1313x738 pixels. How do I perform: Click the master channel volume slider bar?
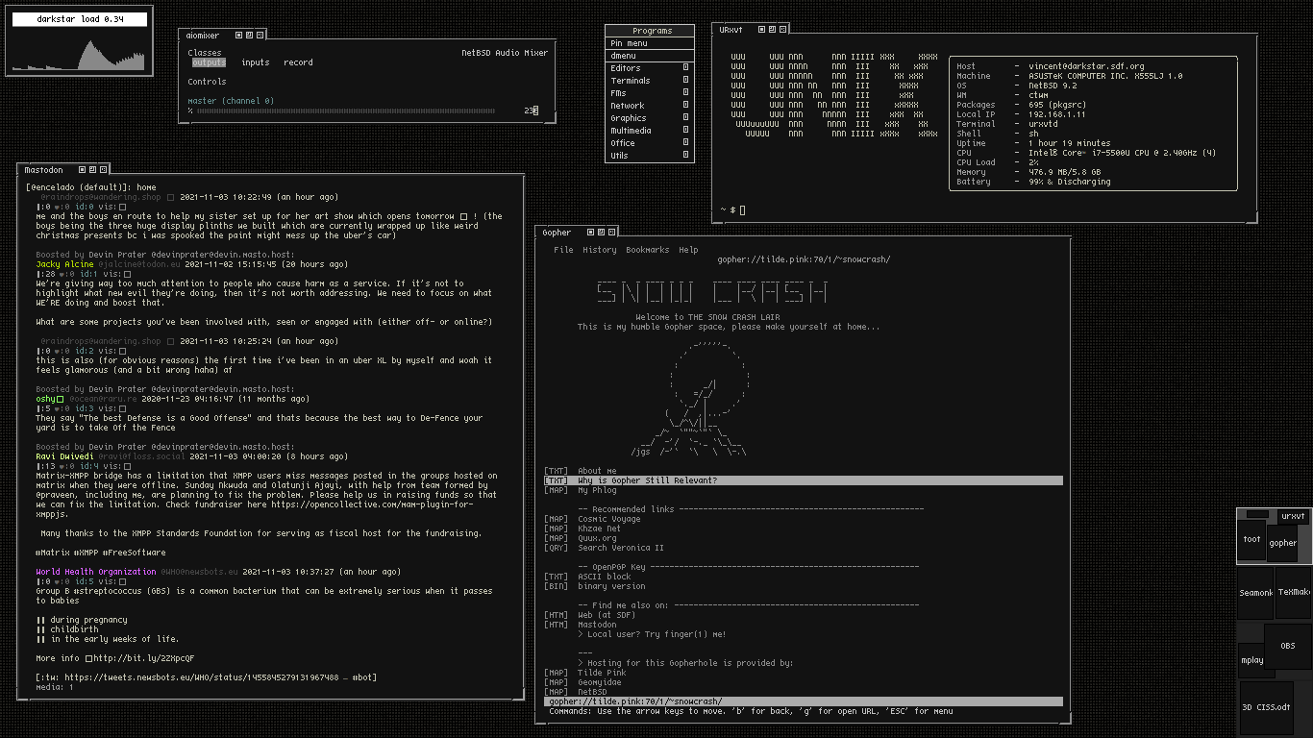356,111
